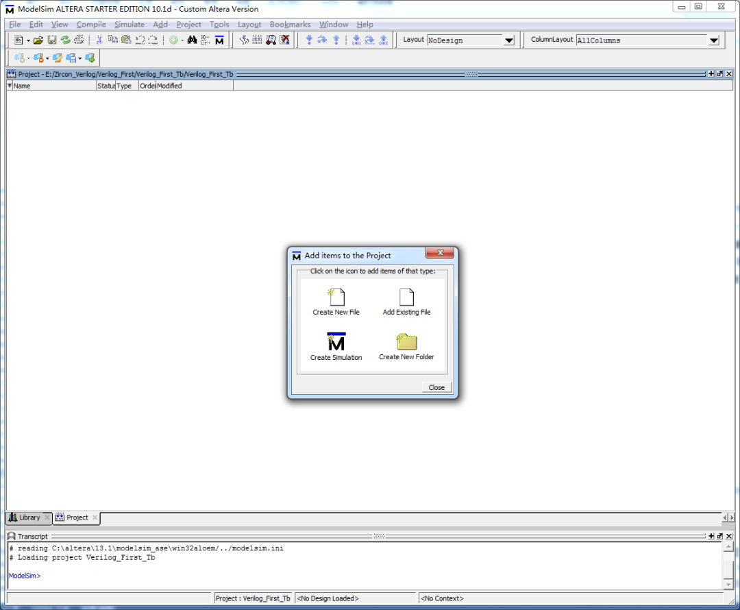Click the Step Over blue arrow icon
Screen dimensions: 740x610
tap(322, 40)
